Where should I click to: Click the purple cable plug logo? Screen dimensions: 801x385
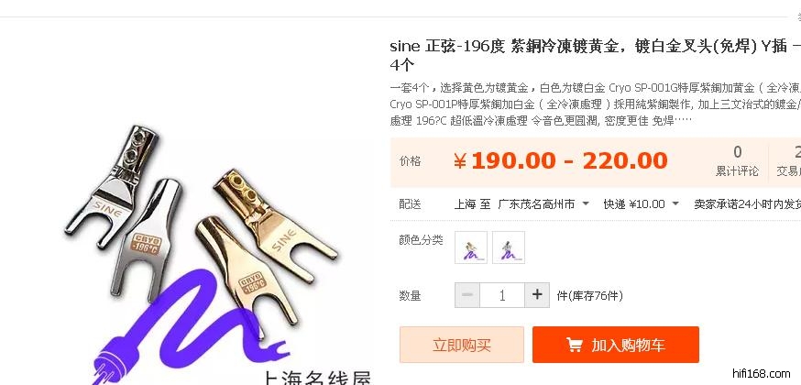[189, 326]
